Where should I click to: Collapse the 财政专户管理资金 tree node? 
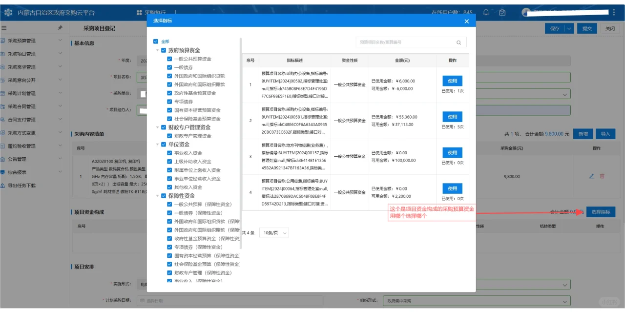[x=157, y=127]
